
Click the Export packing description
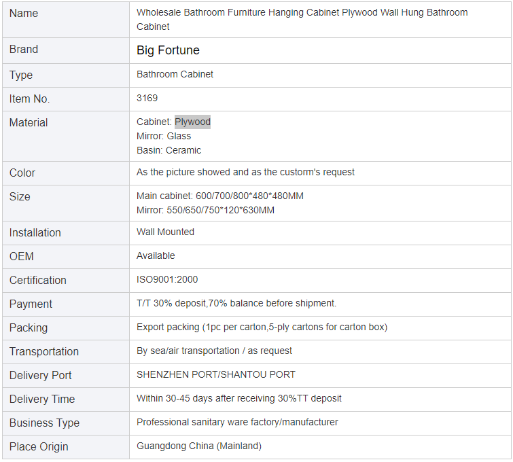point(262,327)
